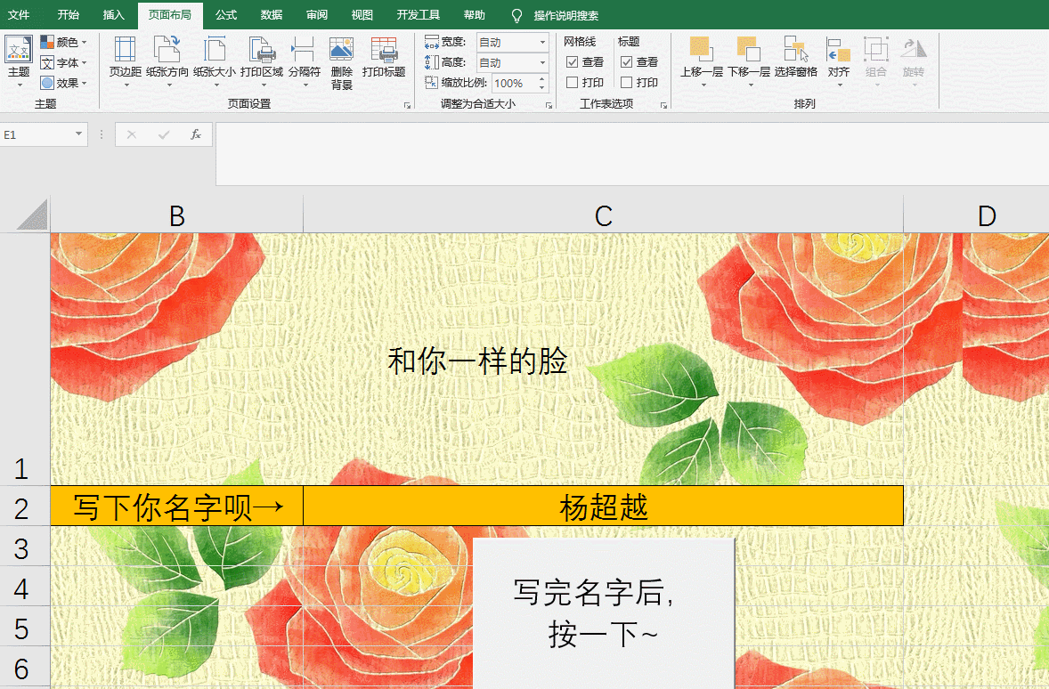1049x689 pixels.
Task: Click the 组合 group icon
Action: click(x=875, y=50)
